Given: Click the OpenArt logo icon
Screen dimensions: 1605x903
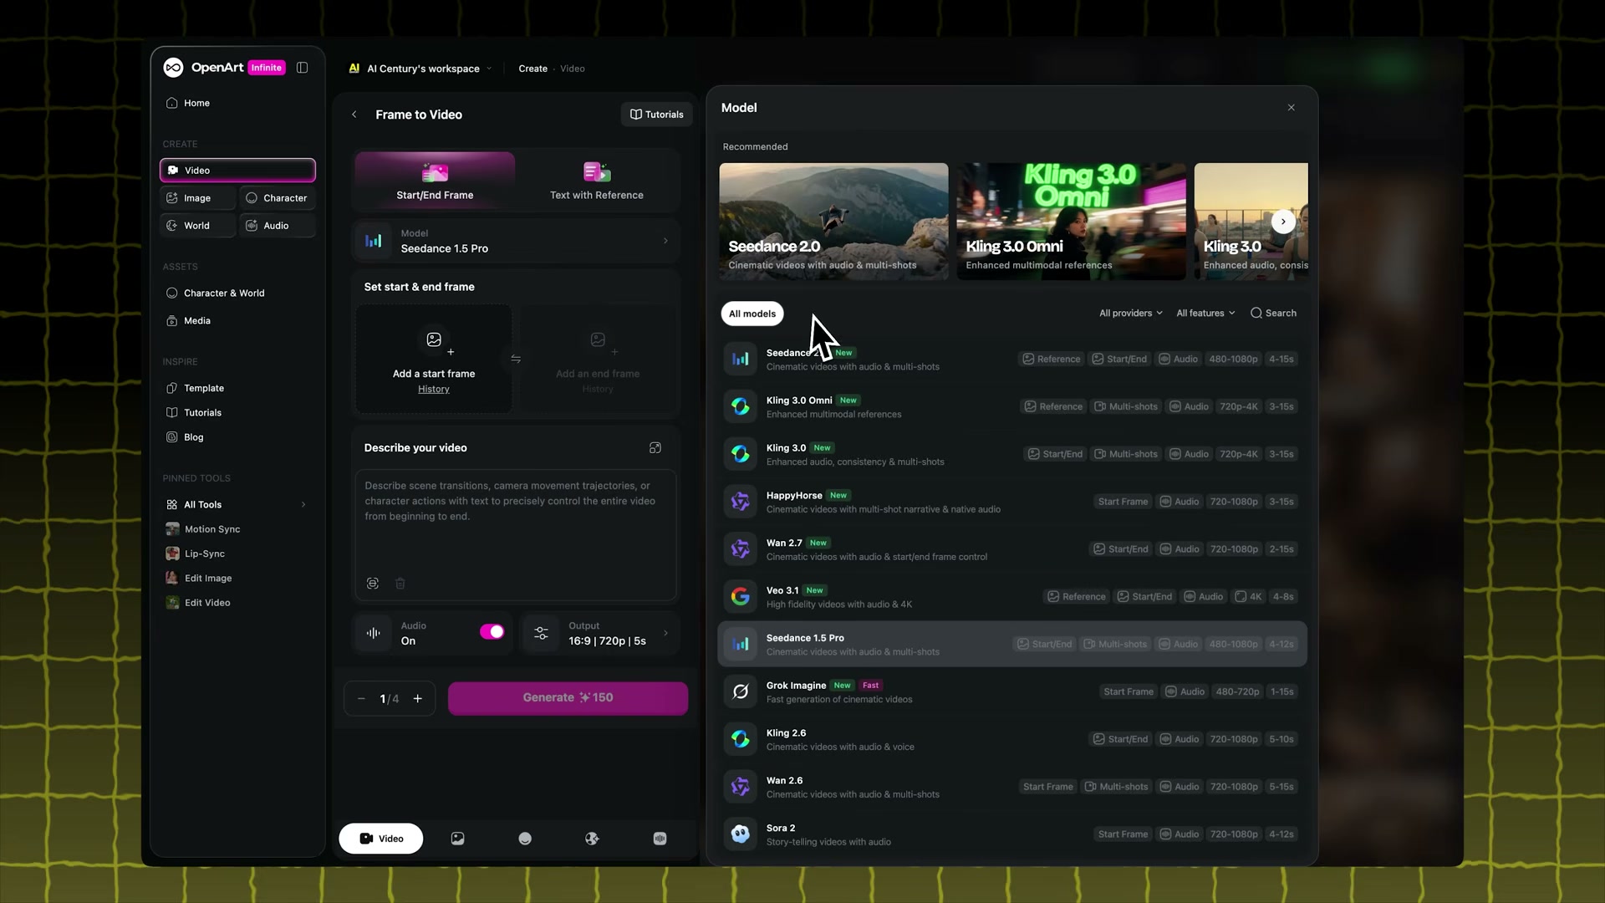Looking at the screenshot, I should [173, 68].
